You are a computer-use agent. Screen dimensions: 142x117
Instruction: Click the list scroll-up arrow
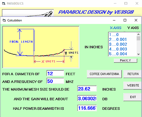tap(139, 34)
